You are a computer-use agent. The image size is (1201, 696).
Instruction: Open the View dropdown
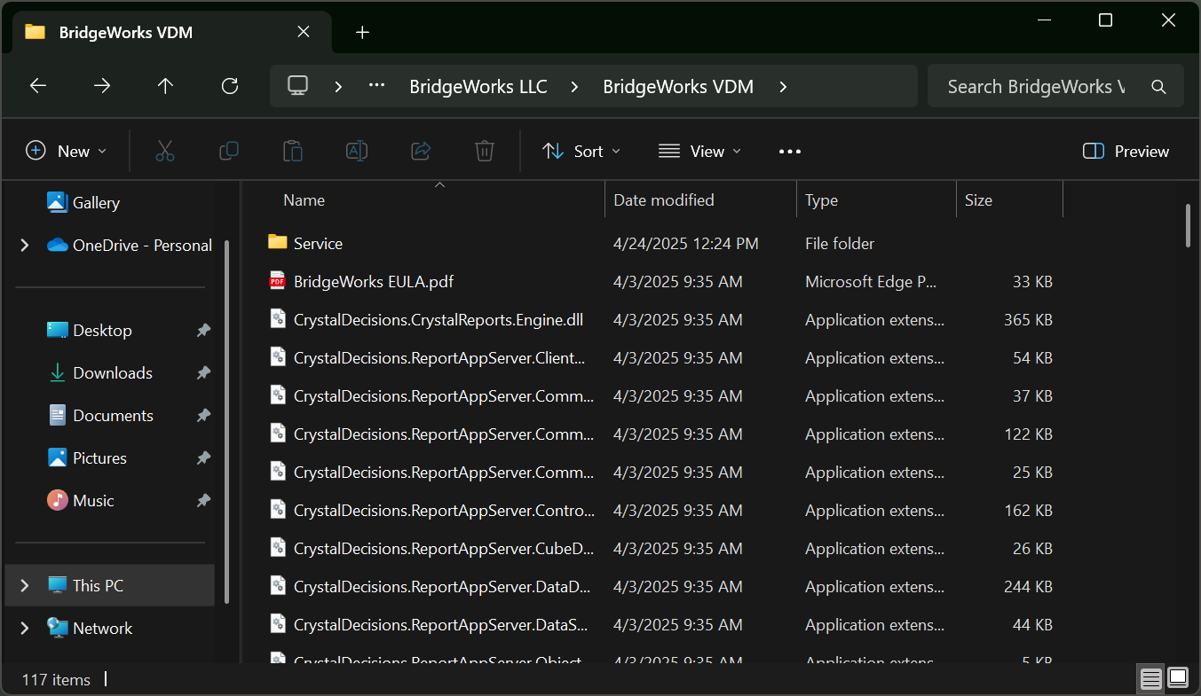coord(700,152)
